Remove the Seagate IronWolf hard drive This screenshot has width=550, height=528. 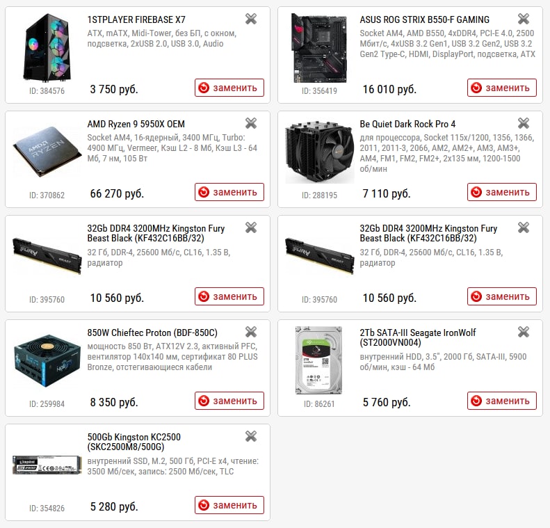click(524, 332)
